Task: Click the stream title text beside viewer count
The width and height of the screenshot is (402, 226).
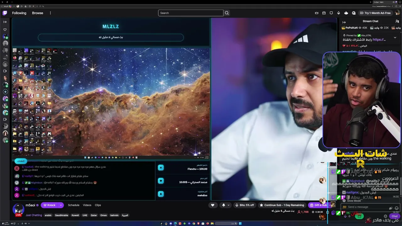Action: pos(283,211)
